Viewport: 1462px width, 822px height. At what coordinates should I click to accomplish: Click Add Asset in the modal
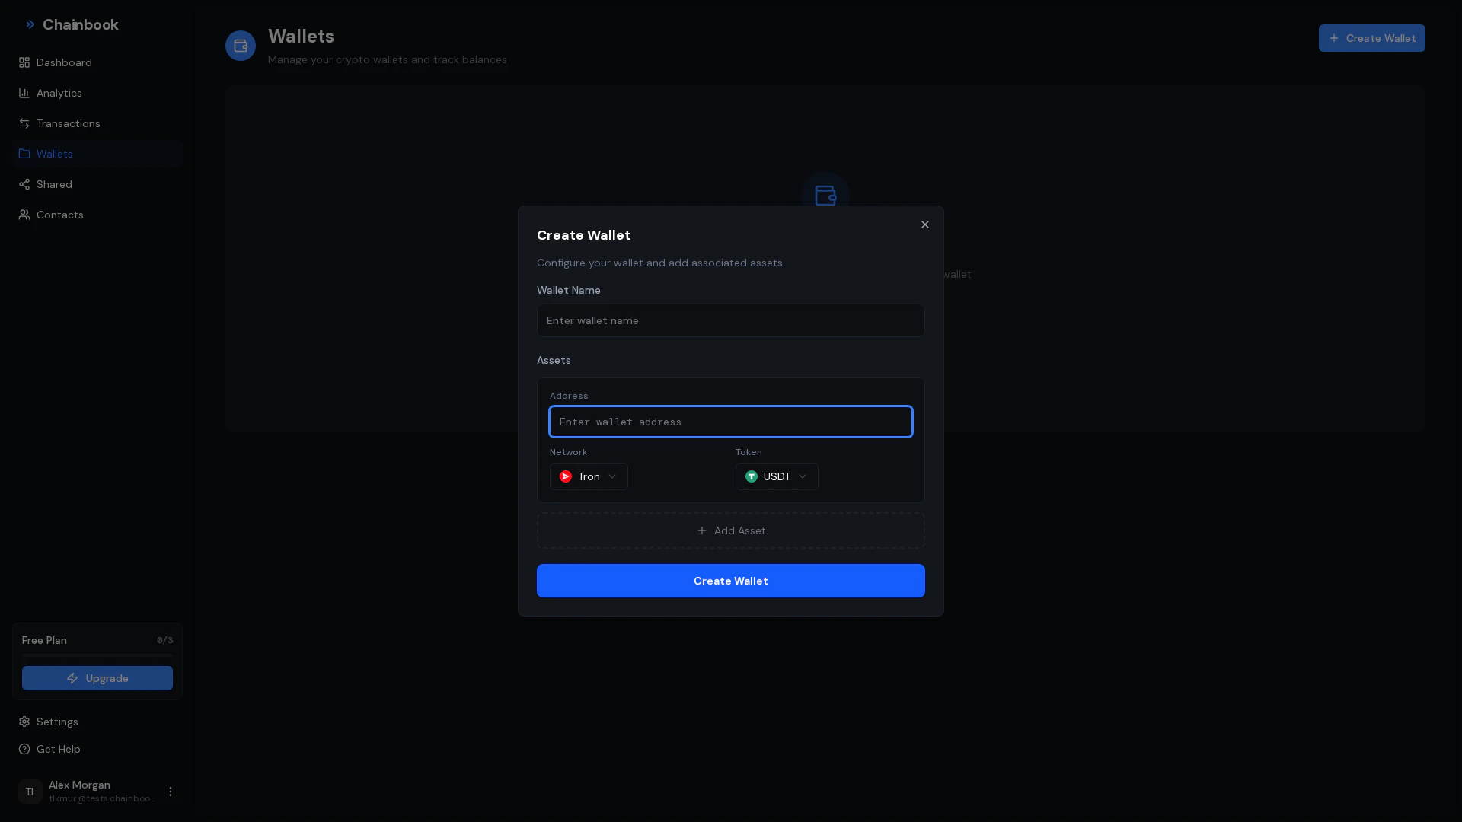(730, 530)
